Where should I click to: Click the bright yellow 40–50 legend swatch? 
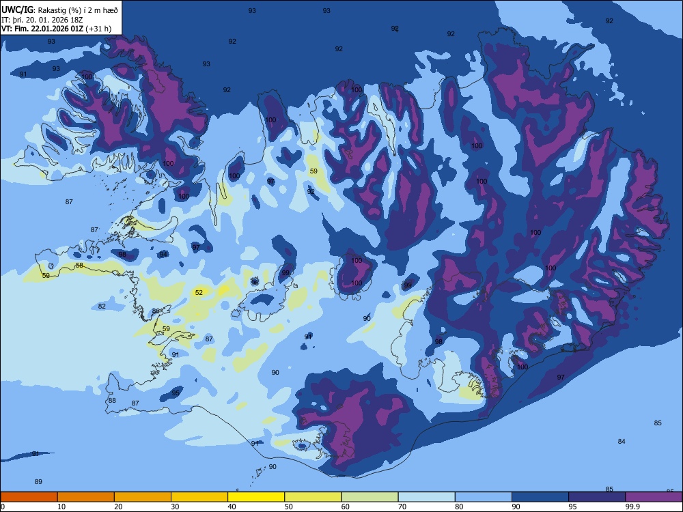256,497
